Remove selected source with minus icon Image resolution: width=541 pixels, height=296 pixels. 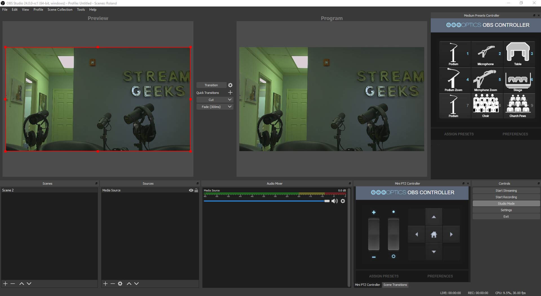(113, 284)
